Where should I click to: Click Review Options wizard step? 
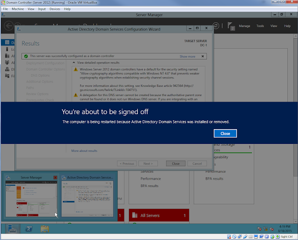coord(37,94)
